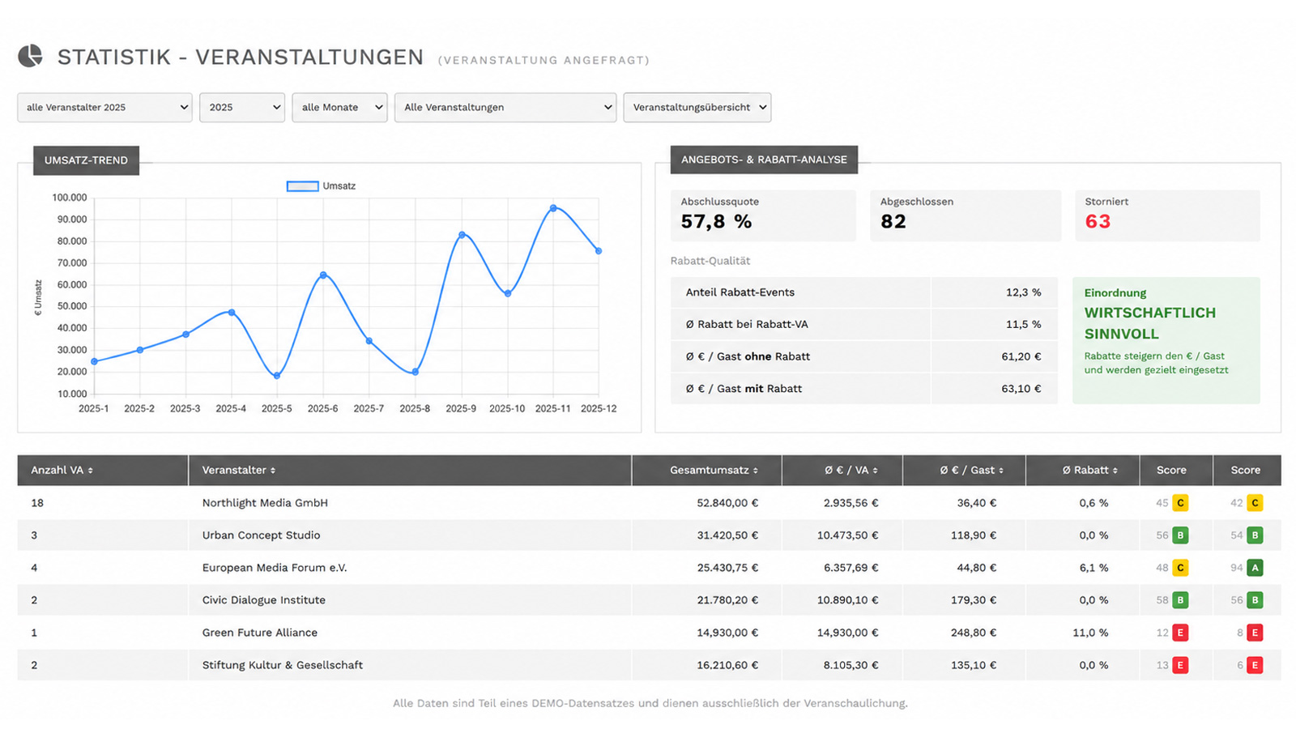The height and width of the screenshot is (729, 1296).
Task: Sort table by Ø Rabatt column
Action: [1090, 470]
